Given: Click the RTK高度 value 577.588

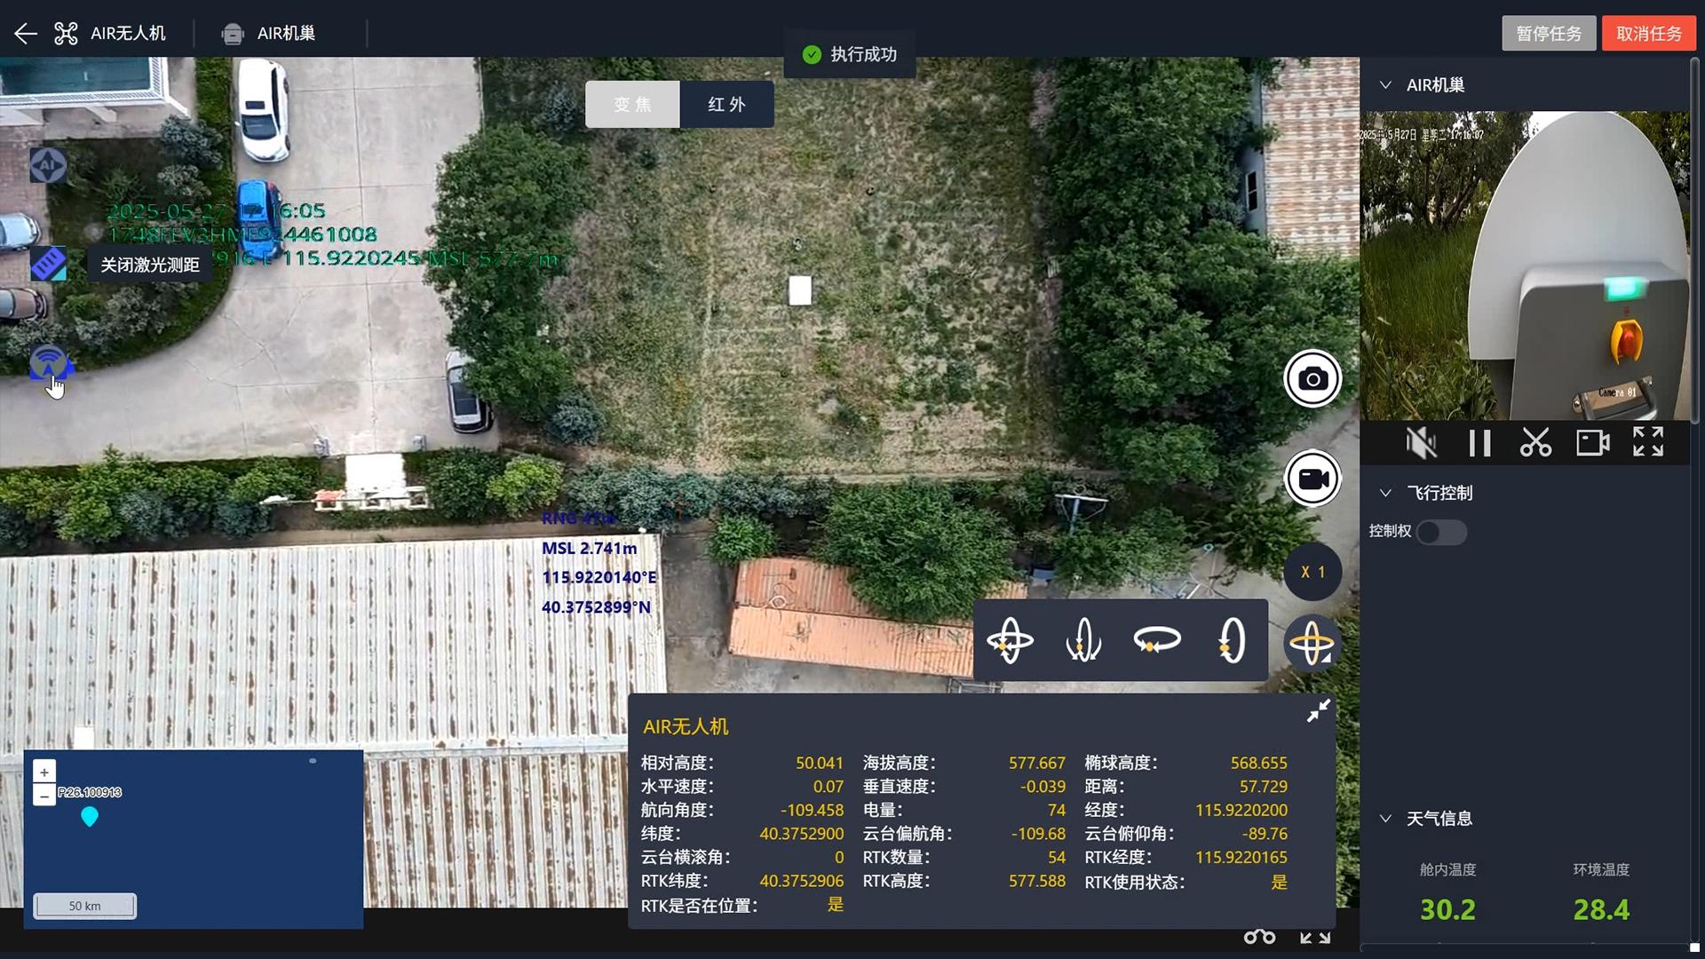Looking at the screenshot, I should click(1036, 881).
